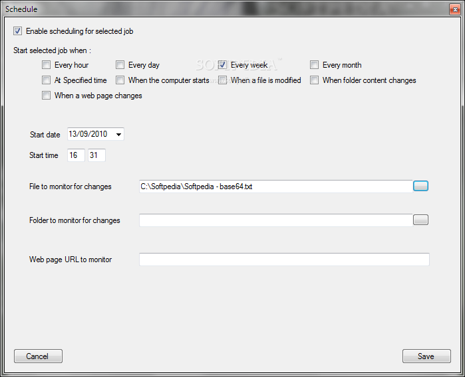This screenshot has height=377, width=465.
Task: Click the 'File to monitor for changes' label
Action: click(x=71, y=187)
